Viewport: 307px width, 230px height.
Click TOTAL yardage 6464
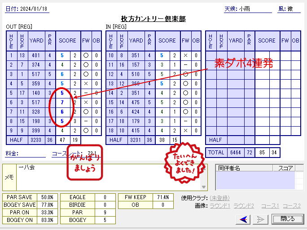[236, 153]
